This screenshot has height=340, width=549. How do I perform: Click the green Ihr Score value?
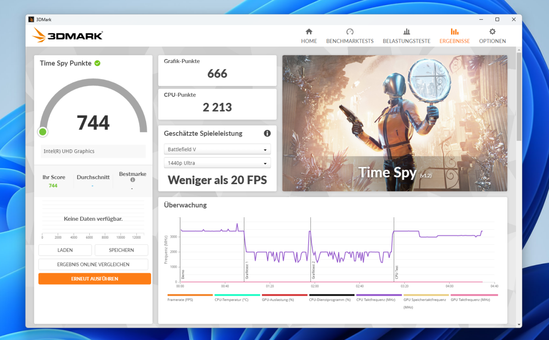pos(53,186)
